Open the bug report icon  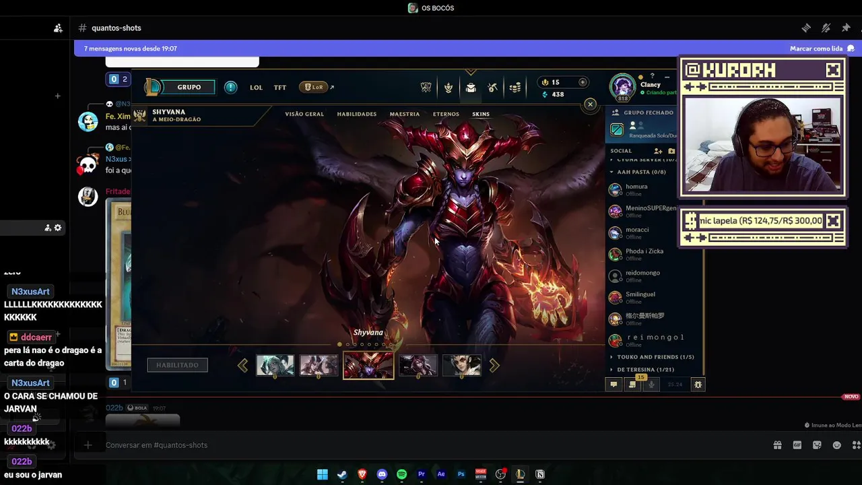pos(698,384)
